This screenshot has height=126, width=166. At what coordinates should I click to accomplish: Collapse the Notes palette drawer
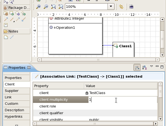16,31
